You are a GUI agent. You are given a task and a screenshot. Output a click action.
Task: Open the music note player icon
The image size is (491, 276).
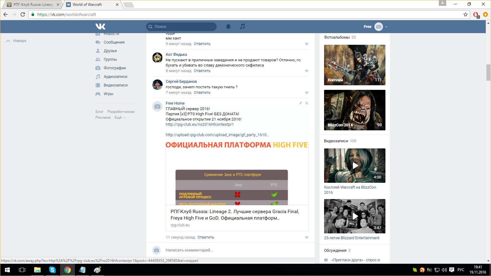(x=242, y=26)
